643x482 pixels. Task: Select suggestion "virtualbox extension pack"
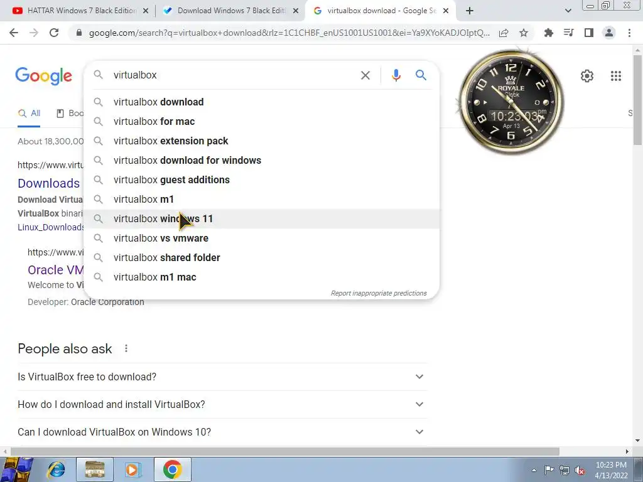[261, 141]
